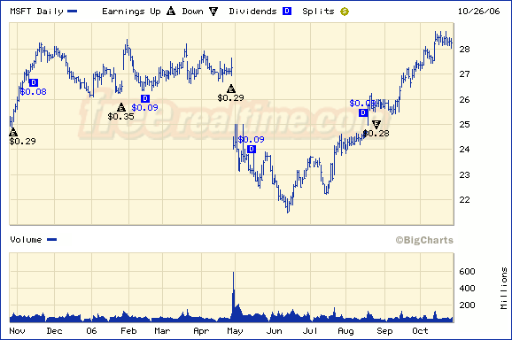Viewport: 512px width, 340px height.
Task: Click the Nov month label
Action: pos(17,331)
